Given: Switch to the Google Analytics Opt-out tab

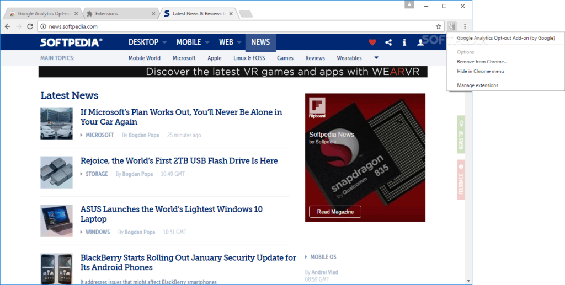Looking at the screenshot, I should point(44,14).
